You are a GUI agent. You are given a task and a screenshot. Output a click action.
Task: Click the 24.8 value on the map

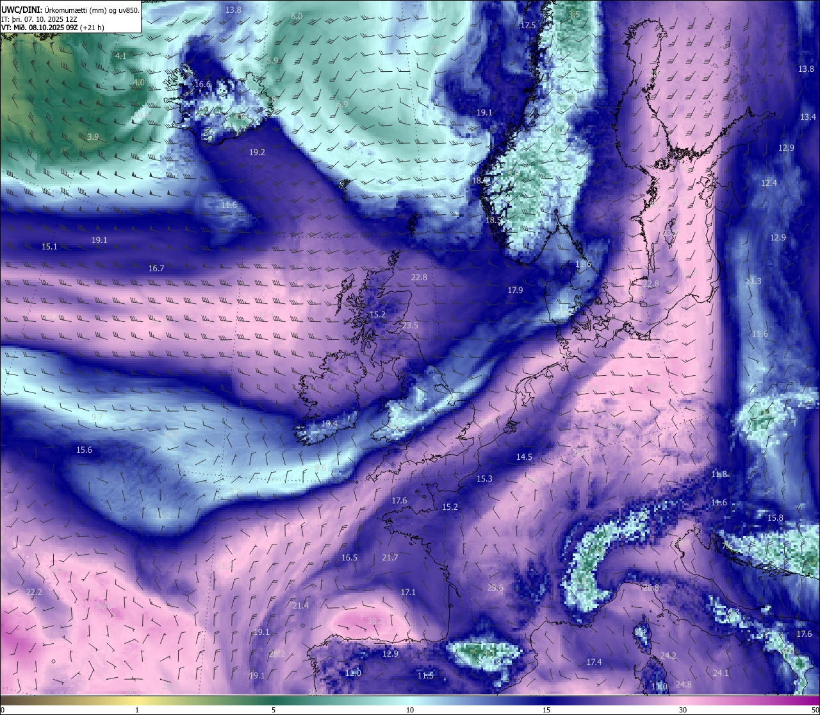tap(684, 684)
